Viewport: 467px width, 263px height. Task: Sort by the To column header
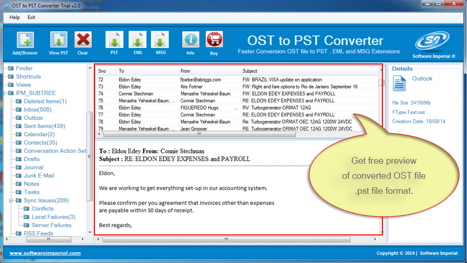point(147,71)
